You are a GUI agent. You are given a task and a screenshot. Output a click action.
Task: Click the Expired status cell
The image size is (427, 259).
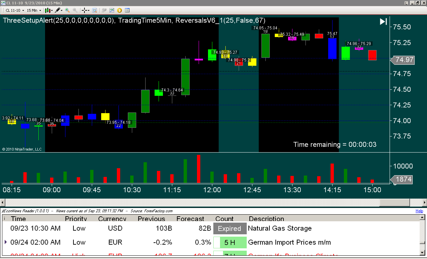(x=230, y=229)
